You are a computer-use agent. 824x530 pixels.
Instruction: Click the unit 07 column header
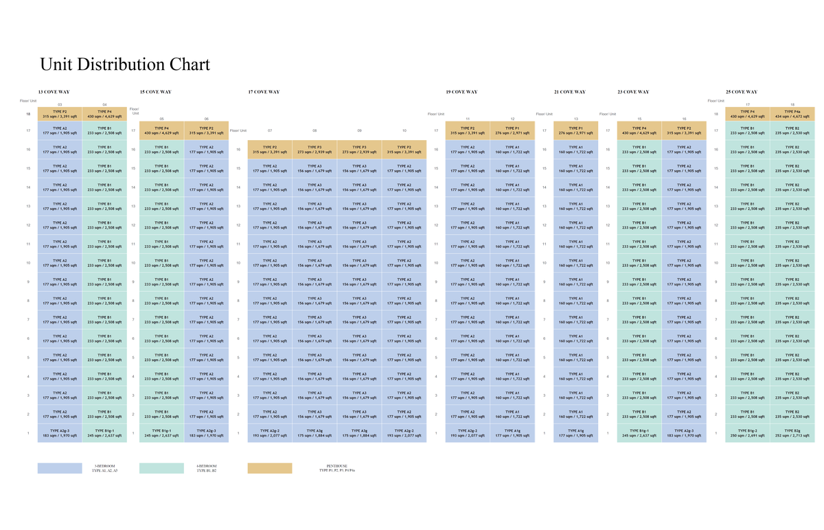[270, 130]
